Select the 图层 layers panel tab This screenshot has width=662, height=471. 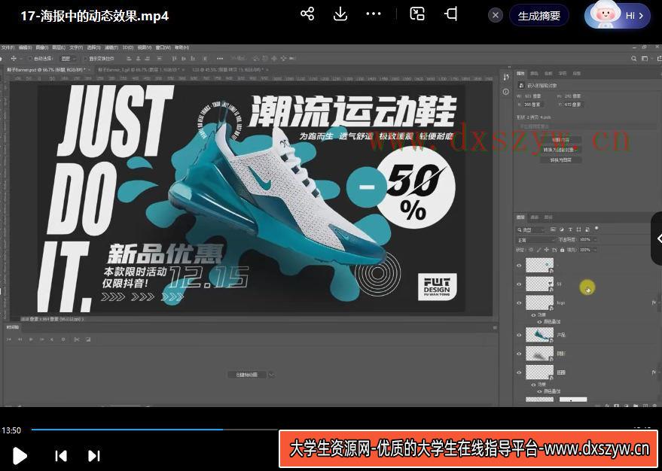pos(520,217)
